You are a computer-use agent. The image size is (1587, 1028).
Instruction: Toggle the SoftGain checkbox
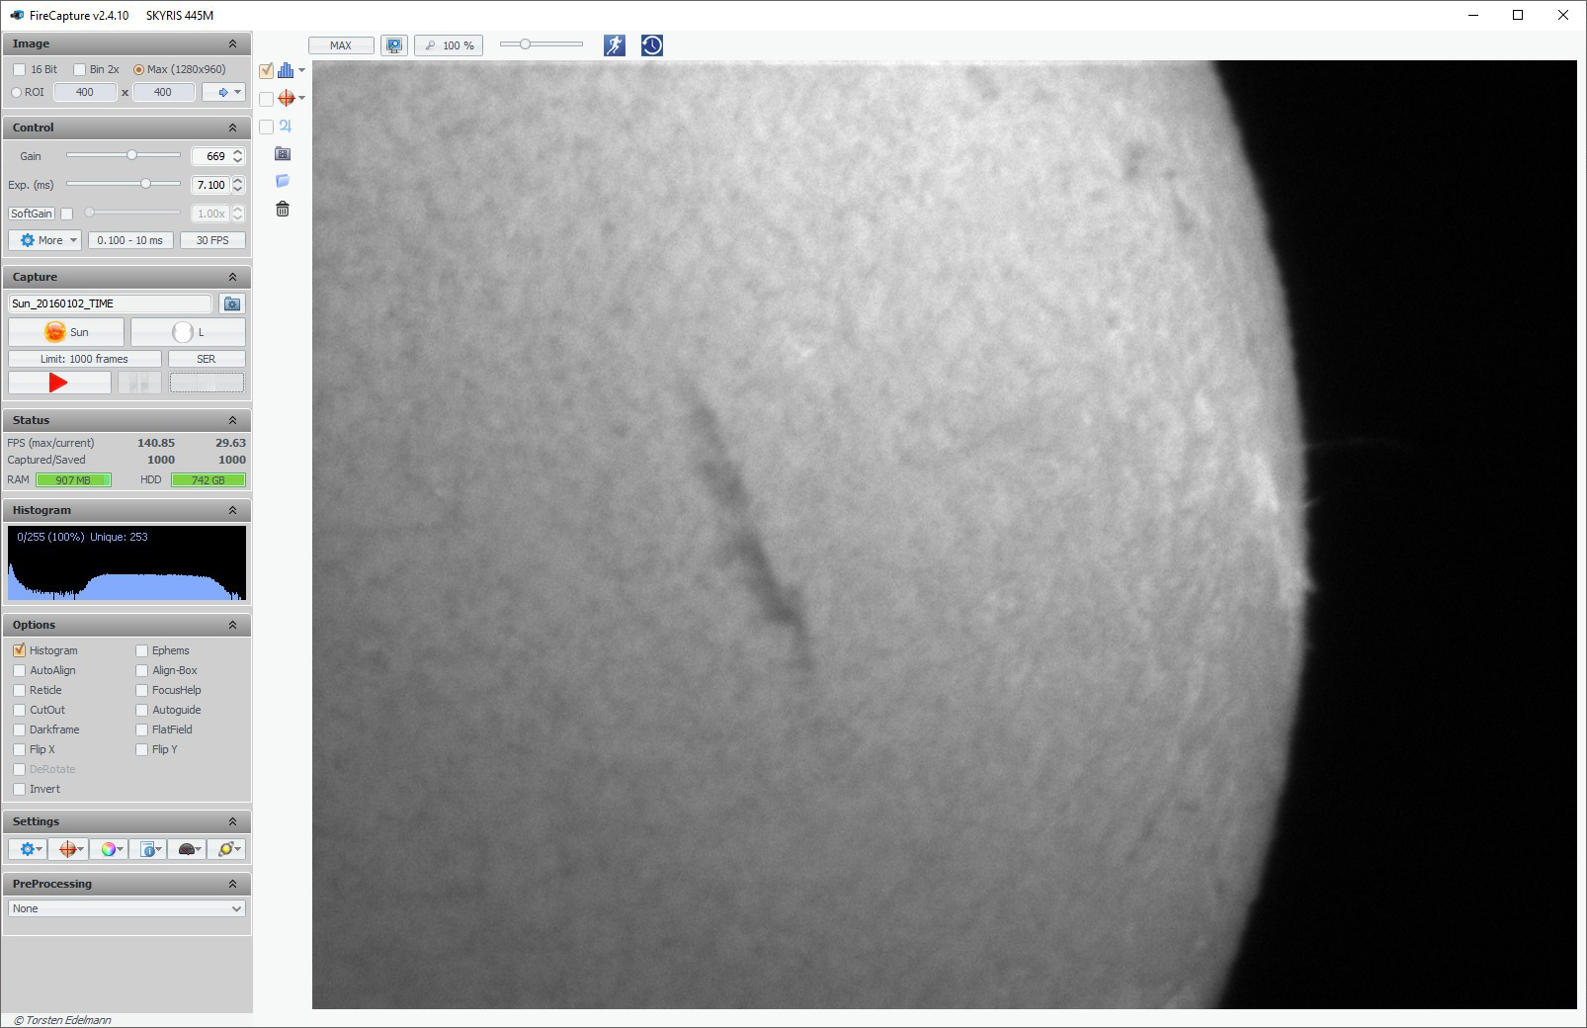[x=67, y=214]
